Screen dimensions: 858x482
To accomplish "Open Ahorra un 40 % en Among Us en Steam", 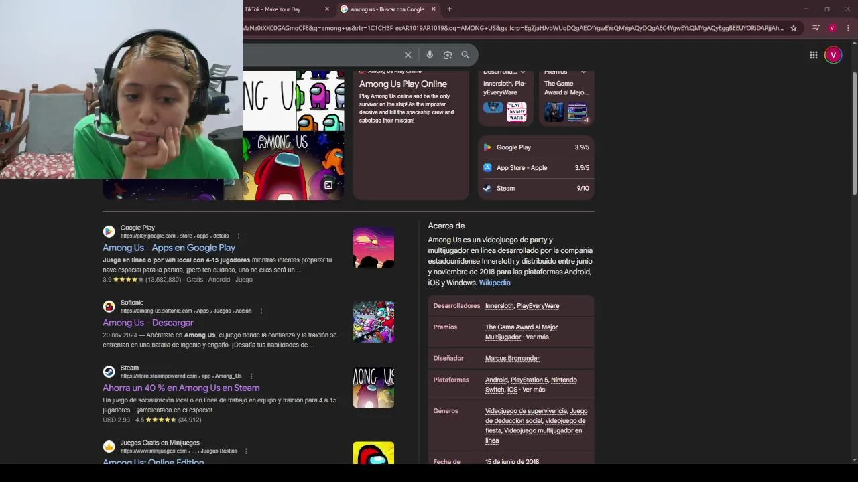I will click(x=181, y=388).
